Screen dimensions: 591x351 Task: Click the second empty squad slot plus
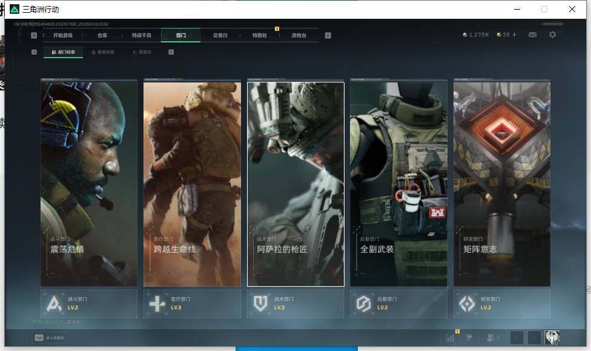[534, 338]
